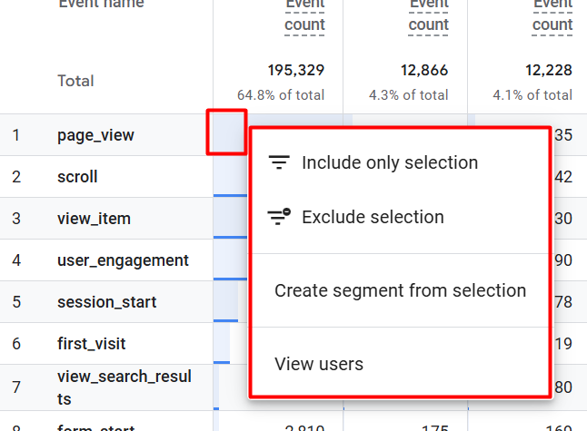Click the Exclude selection filter icon
Screen dimensions: 587x431
(x=279, y=217)
